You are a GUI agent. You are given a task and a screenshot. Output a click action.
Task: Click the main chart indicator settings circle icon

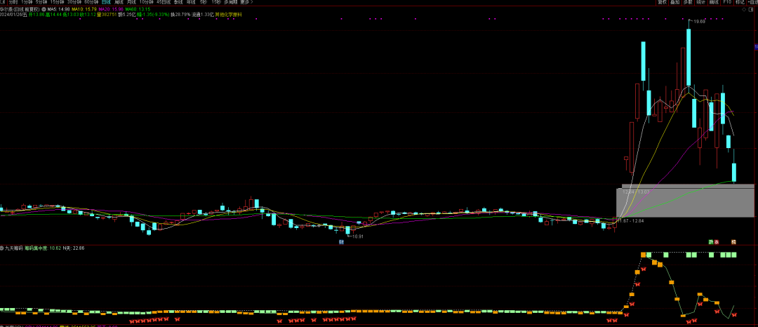(44, 9)
